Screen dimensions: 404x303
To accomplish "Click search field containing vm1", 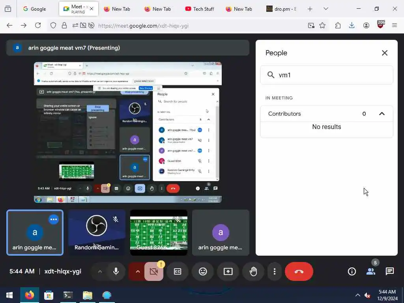I will pyautogui.click(x=326, y=75).
